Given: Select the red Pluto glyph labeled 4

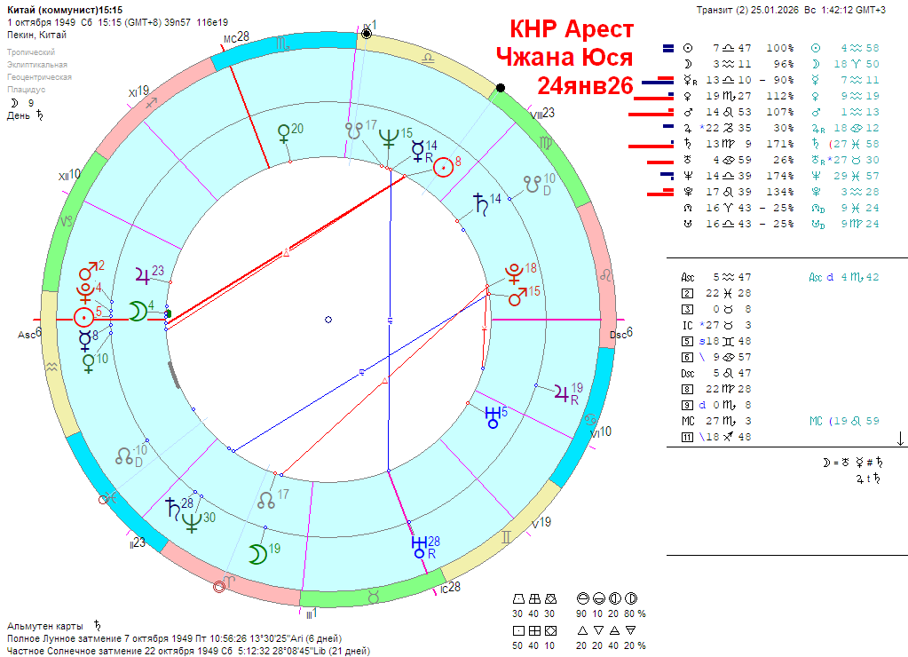Looking at the screenshot, I should (x=86, y=293).
